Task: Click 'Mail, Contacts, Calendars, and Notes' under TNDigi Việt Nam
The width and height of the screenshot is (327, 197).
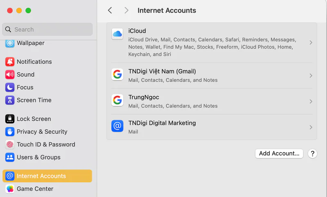Action: (x=173, y=80)
